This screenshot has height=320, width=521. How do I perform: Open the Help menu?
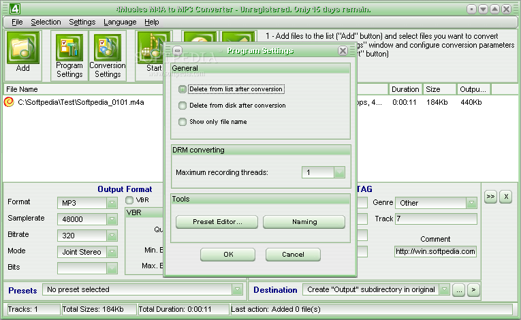tap(151, 22)
